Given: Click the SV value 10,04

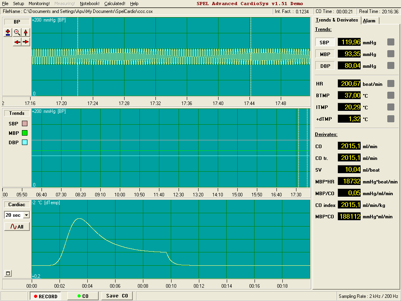Looking at the screenshot, I should click(349, 169).
